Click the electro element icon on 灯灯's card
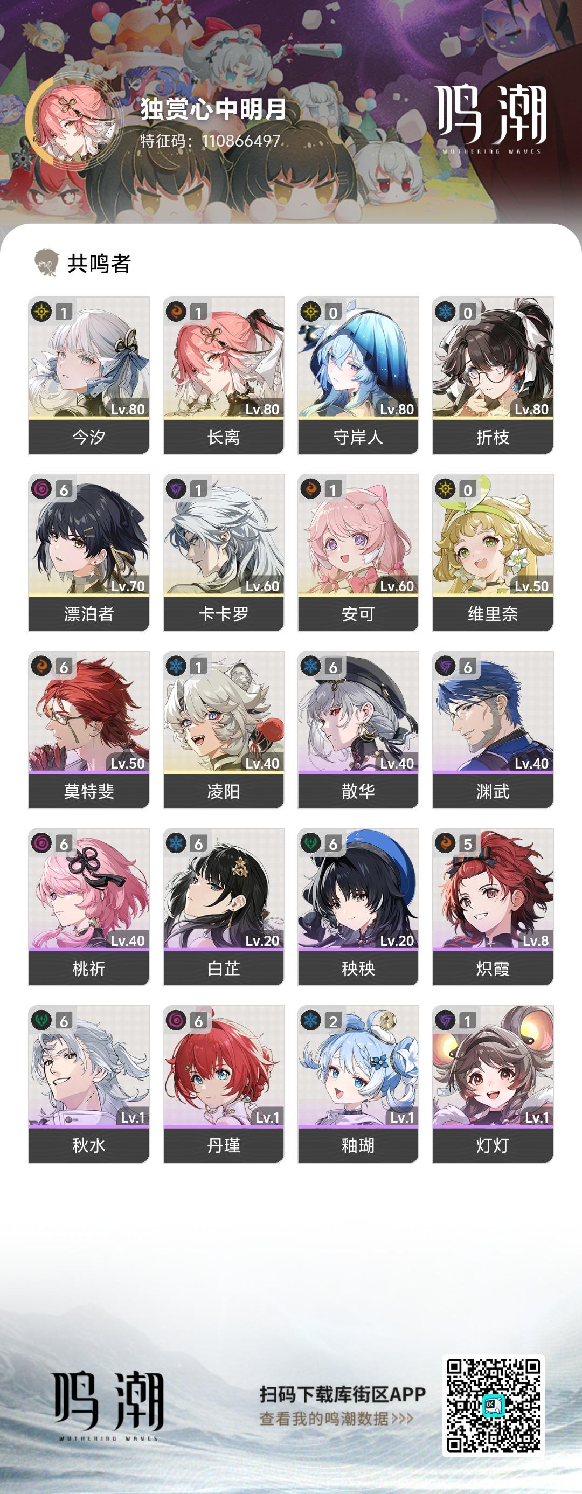Viewport: 582px width, 1494px height. click(x=445, y=1020)
